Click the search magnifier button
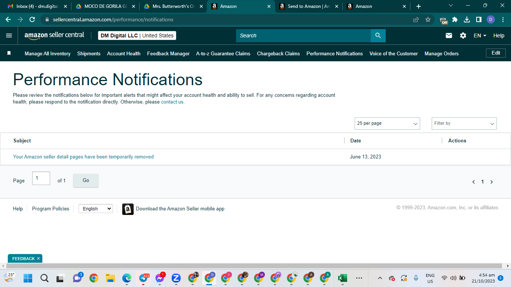Screen dimensions: 511x287 pos(378,36)
